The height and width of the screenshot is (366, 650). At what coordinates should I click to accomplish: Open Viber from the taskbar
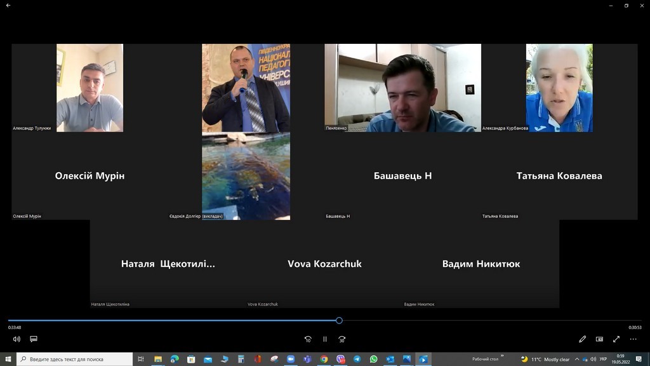point(340,359)
